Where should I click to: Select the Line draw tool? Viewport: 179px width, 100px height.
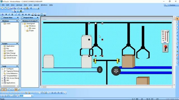[x=177, y=32]
